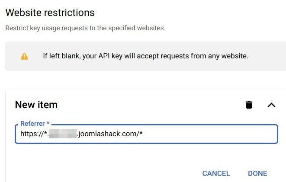Click the required asterisk beside Referrer
286x182 pixels.
[48, 123]
